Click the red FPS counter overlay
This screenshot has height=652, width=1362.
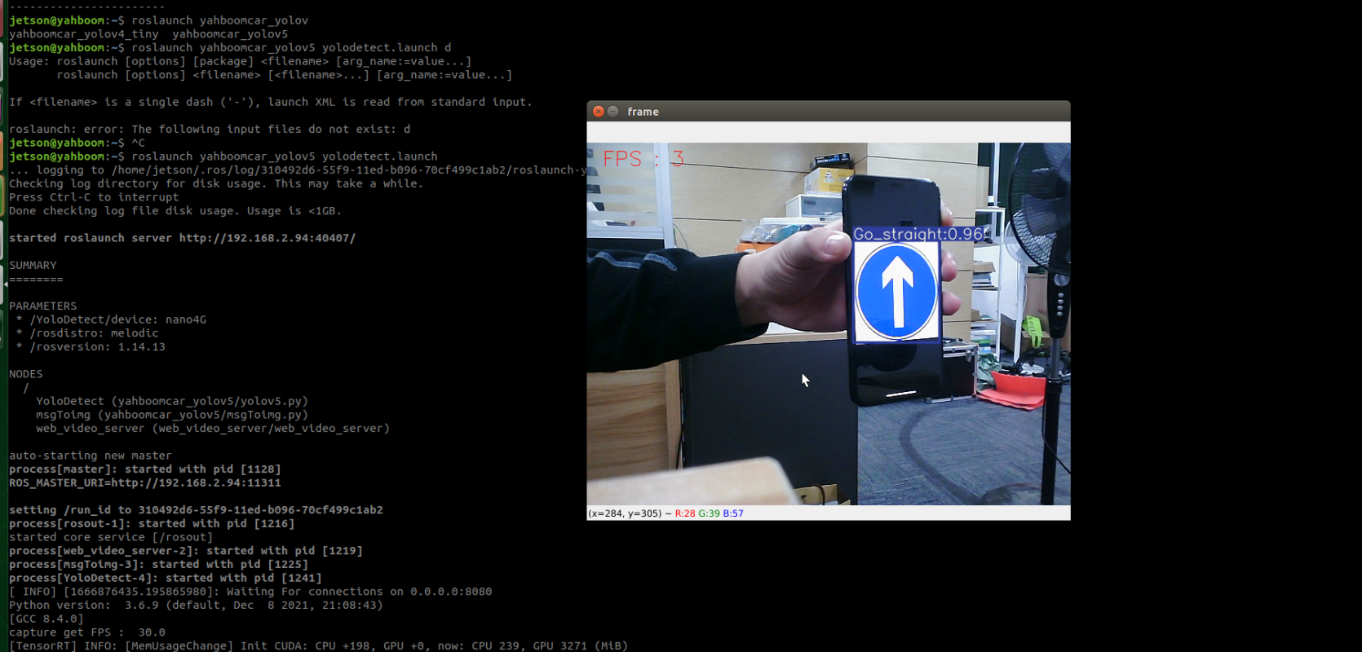click(x=643, y=158)
